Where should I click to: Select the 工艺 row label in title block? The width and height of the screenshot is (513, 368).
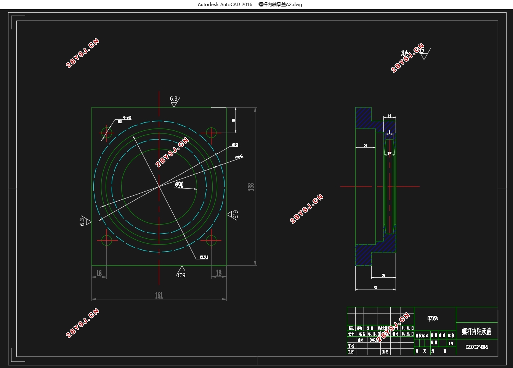point(351,351)
